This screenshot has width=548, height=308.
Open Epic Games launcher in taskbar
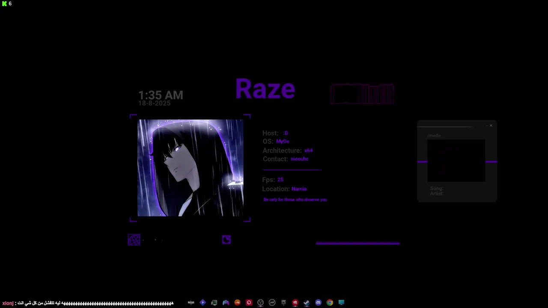pos(283,302)
